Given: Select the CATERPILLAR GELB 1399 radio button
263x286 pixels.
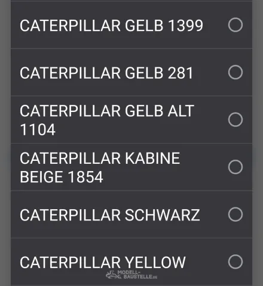Looking at the screenshot, I should pos(236,25).
